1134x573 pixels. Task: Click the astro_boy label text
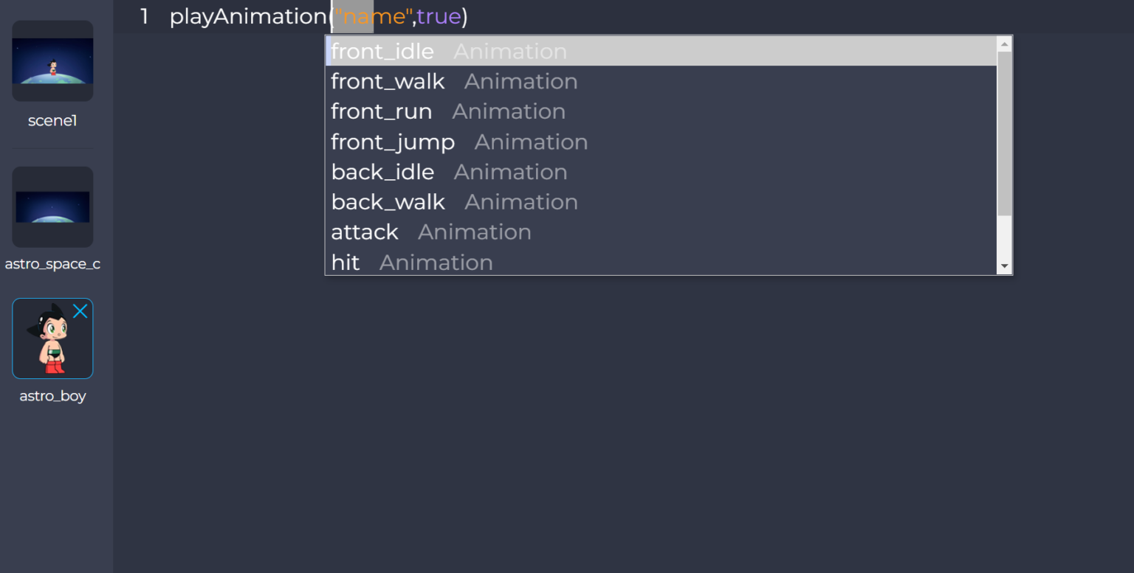tap(52, 396)
